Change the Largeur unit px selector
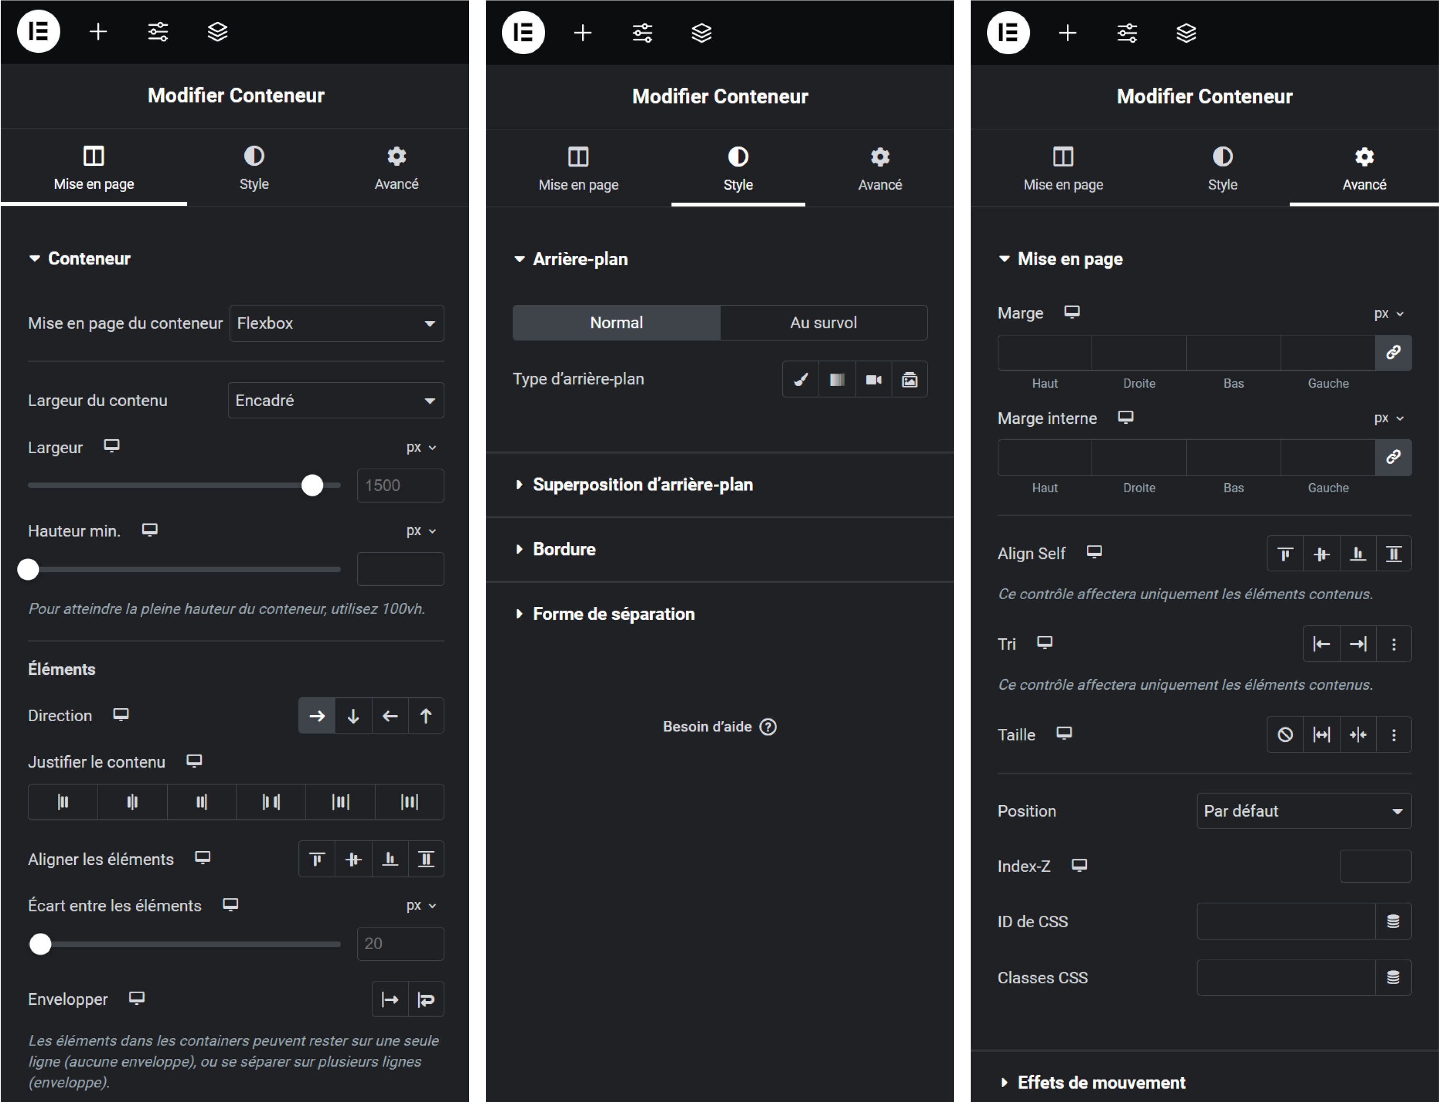 421,448
